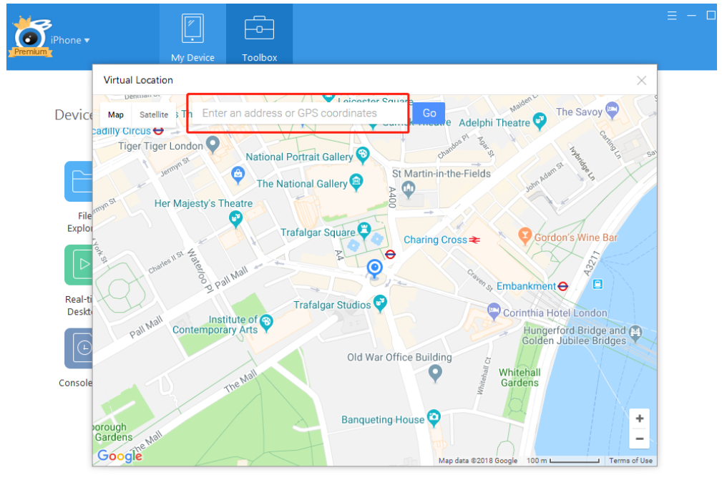Click the Embankment underground station icon
This screenshot has height=485, width=722.
click(x=562, y=286)
